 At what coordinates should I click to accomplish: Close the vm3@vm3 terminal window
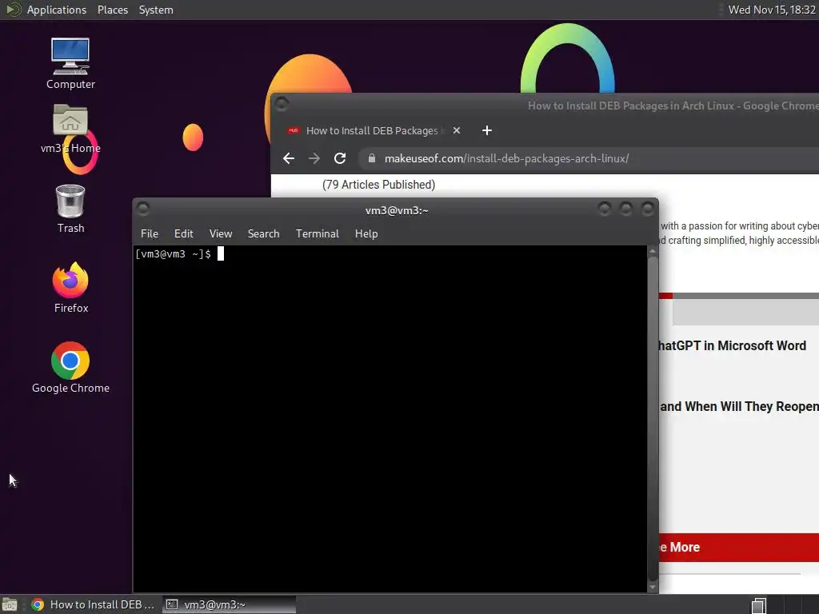[x=648, y=209]
